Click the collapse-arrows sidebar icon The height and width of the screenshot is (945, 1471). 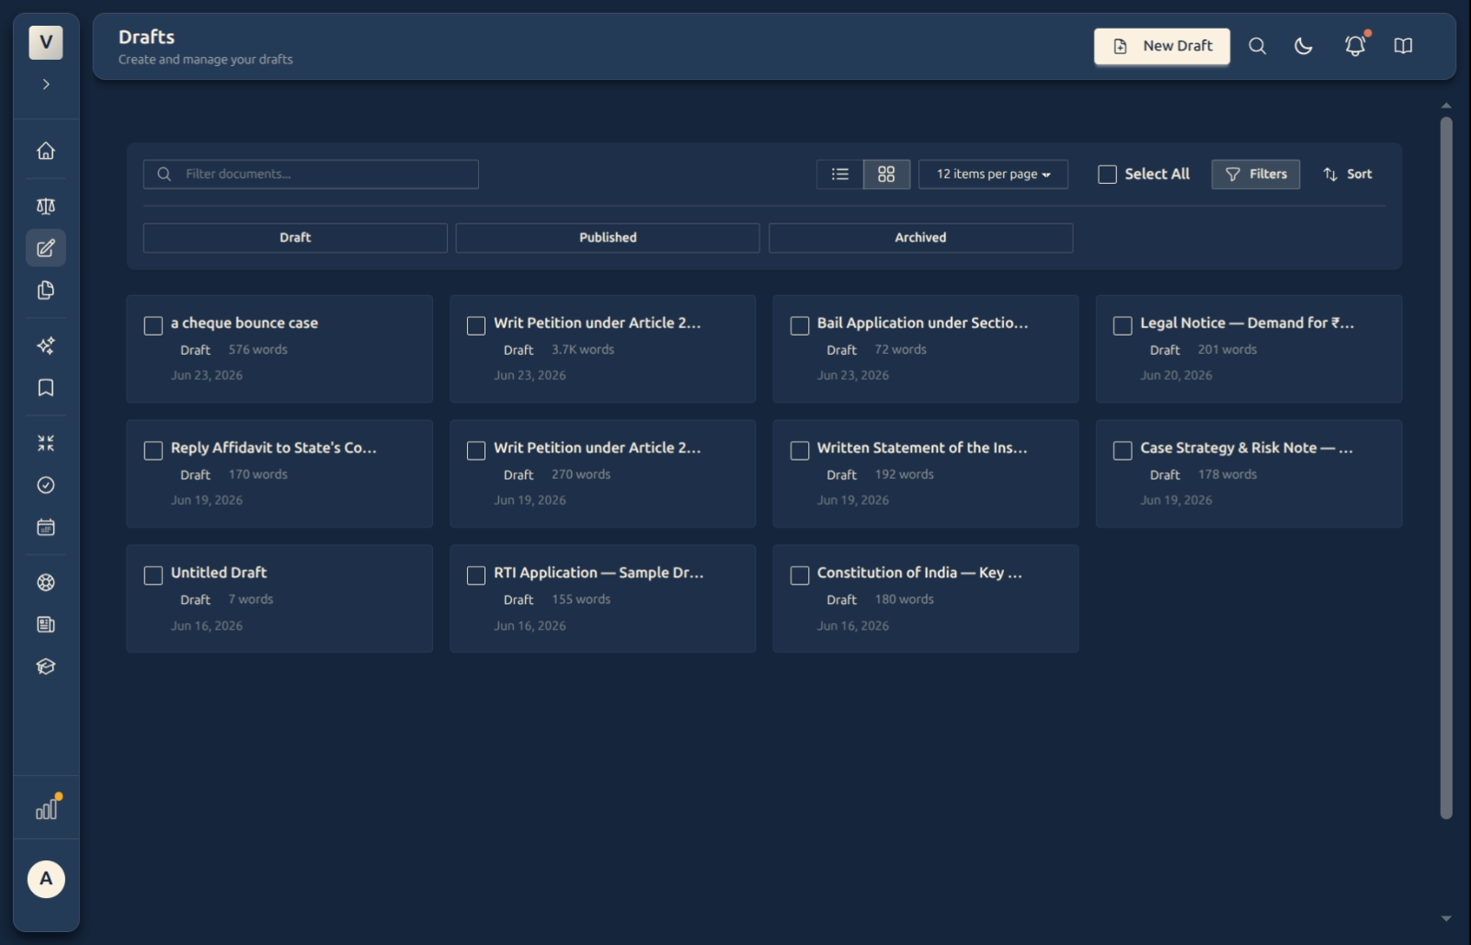pos(46,443)
